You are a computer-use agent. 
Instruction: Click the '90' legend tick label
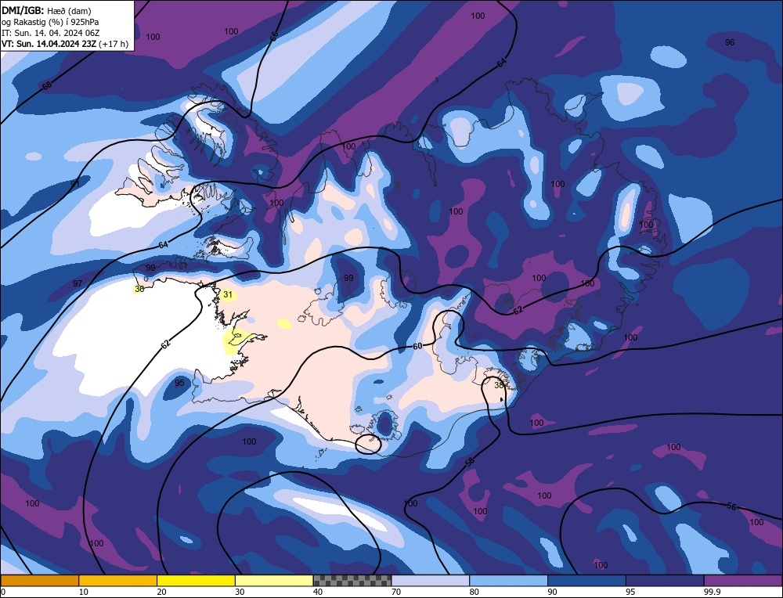click(x=552, y=592)
